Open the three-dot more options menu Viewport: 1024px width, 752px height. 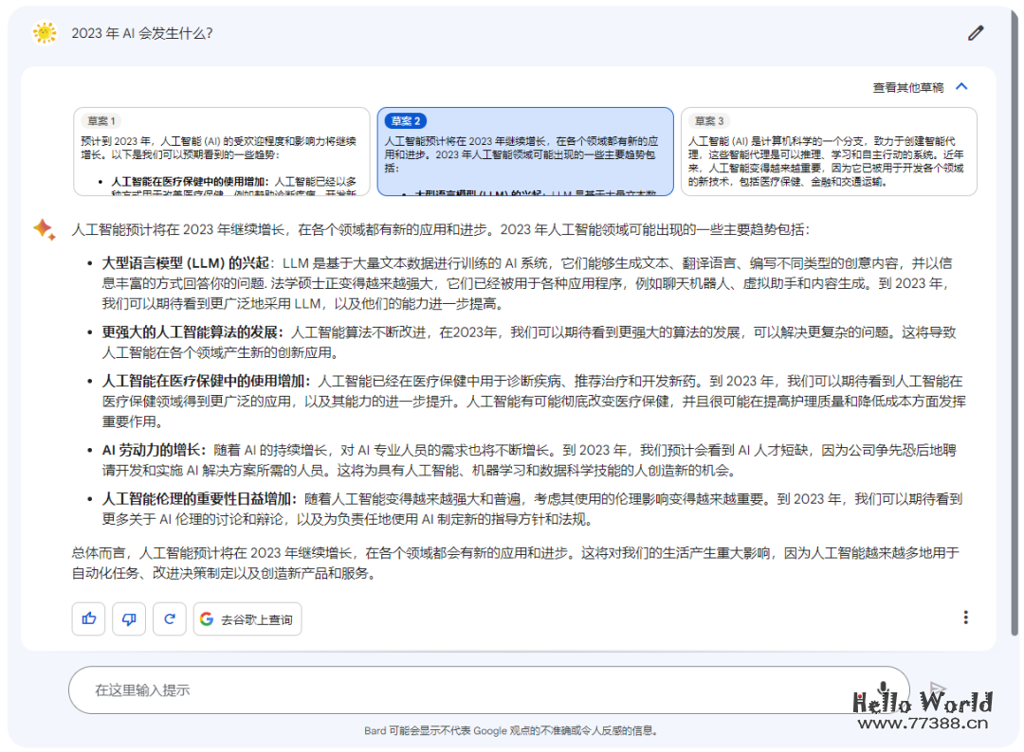(x=965, y=618)
